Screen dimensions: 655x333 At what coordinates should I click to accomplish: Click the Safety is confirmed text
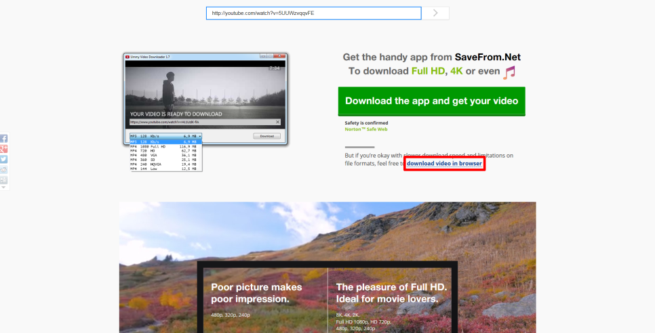click(366, 123)
